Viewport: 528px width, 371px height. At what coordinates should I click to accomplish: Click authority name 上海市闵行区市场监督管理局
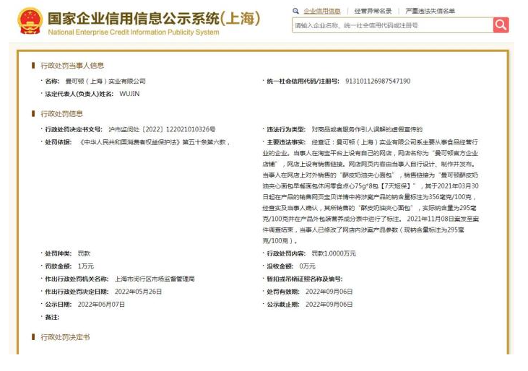tap(155, 279)
